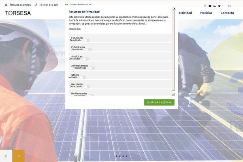This screenshot has height=162, width=243.
Task: Enable the Publicitarias cookies switch
Action: pos(89,49)
